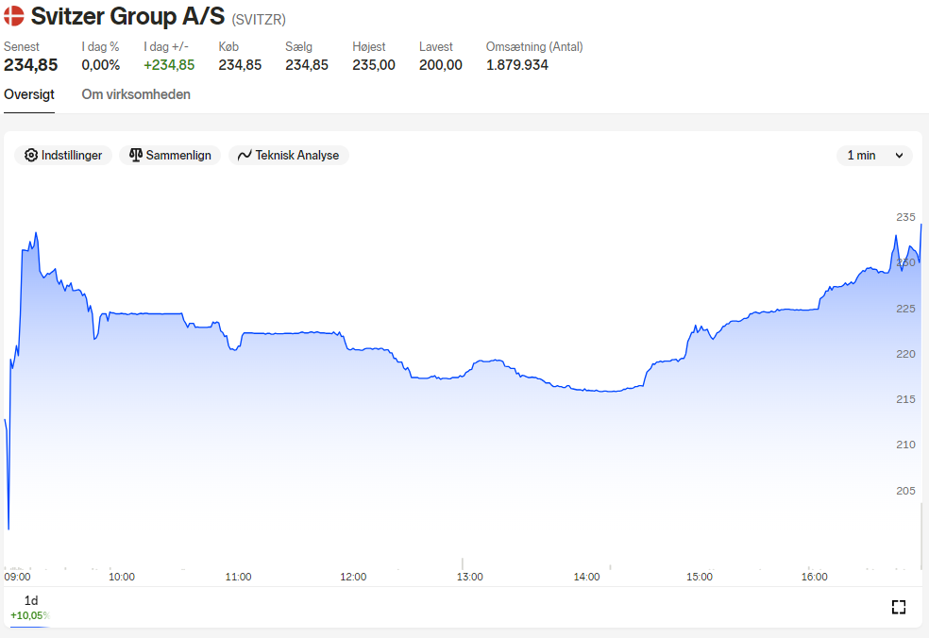929x638 pixels.
Task: Enter fullscreen chart with corner-brackets icon
Action: point(898,607)
